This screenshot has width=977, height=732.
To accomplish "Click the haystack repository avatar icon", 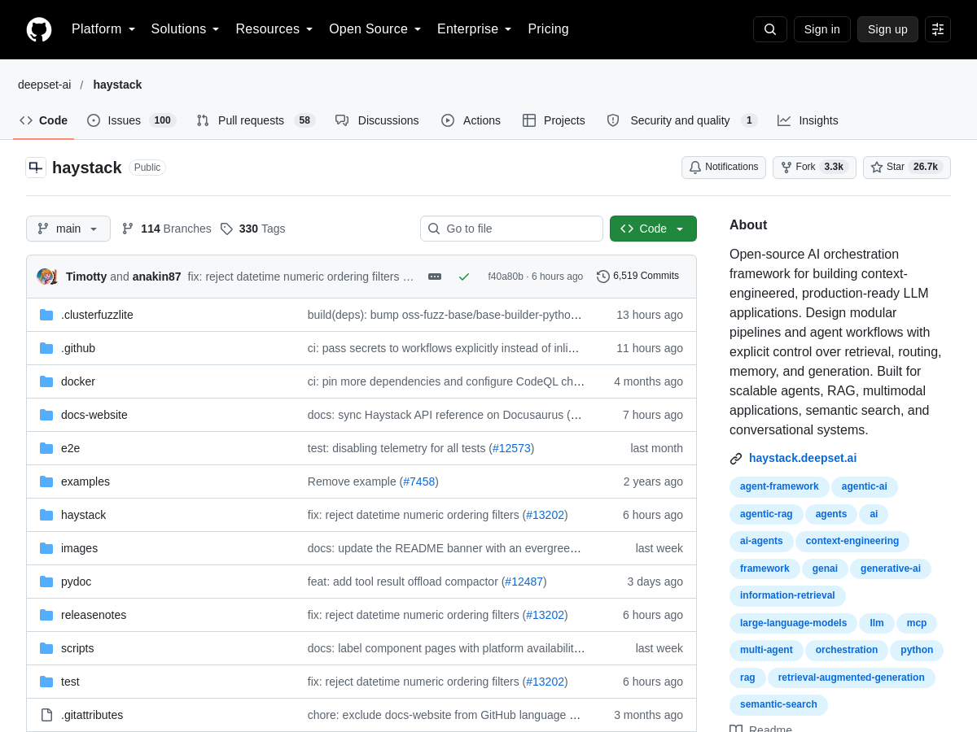I will pyautogui.click(x=36, y=168).
